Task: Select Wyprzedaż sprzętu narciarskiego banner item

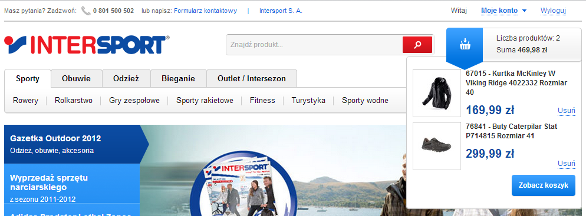Action: click(x=72, y=184)
